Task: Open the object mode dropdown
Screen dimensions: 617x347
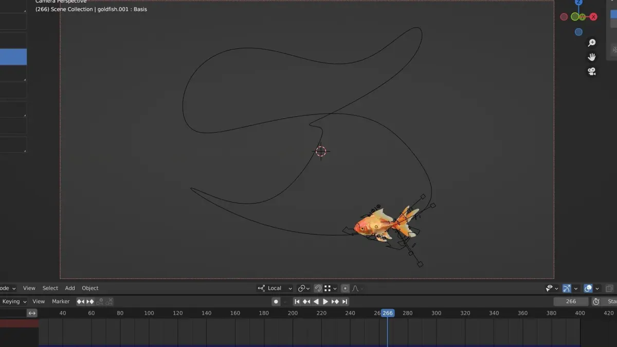Action: tap(8, 288)
